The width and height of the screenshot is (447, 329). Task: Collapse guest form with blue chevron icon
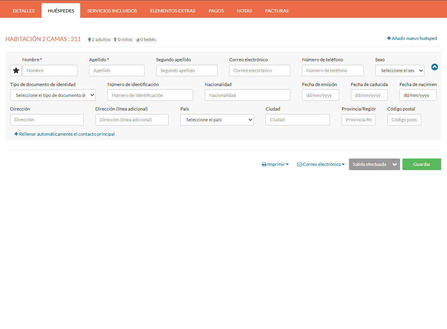tap(435, 67)
